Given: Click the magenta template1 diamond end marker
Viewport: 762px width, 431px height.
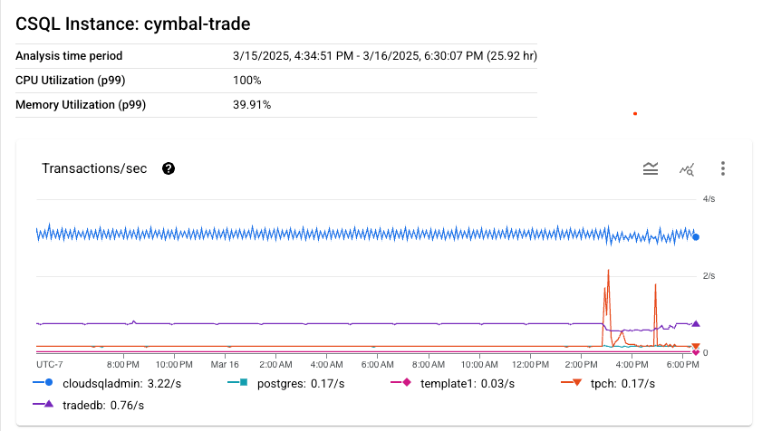Looking at the screenshot, I should pyautogui.click(x=696, y=352).
